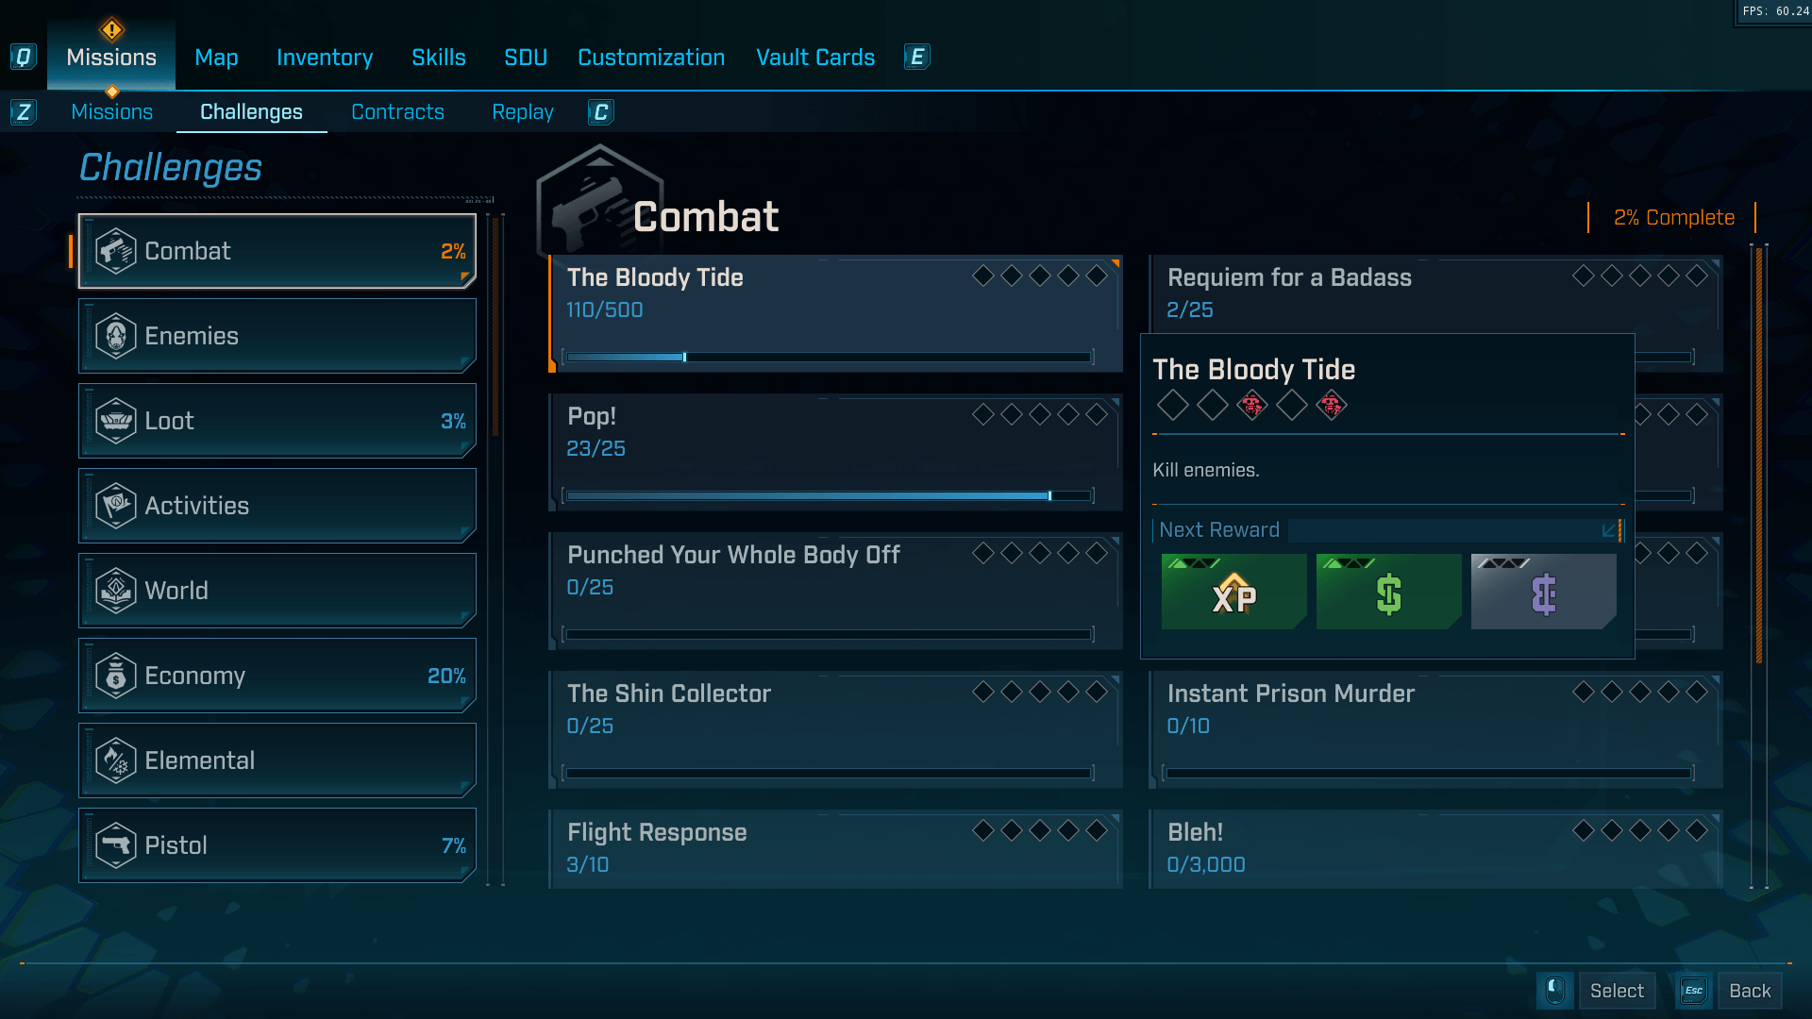Click the green cash reward icon
The image size is (1812, 1019).
[1388, 593]
